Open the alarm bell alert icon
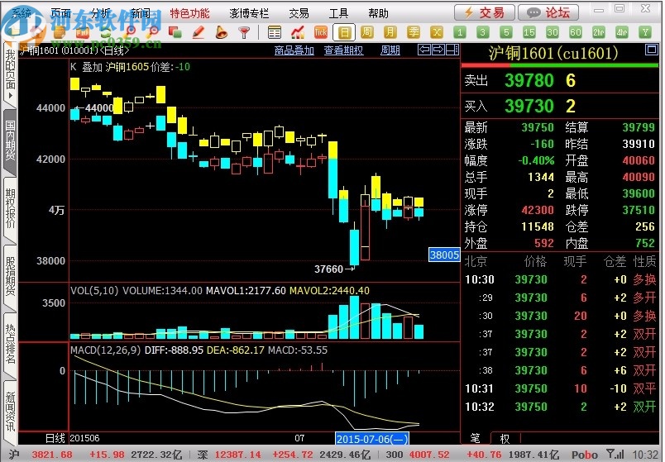The image size is (665, 462). 221,32
